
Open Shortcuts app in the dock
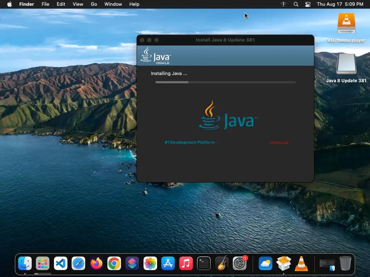click(x=132, y=263)
